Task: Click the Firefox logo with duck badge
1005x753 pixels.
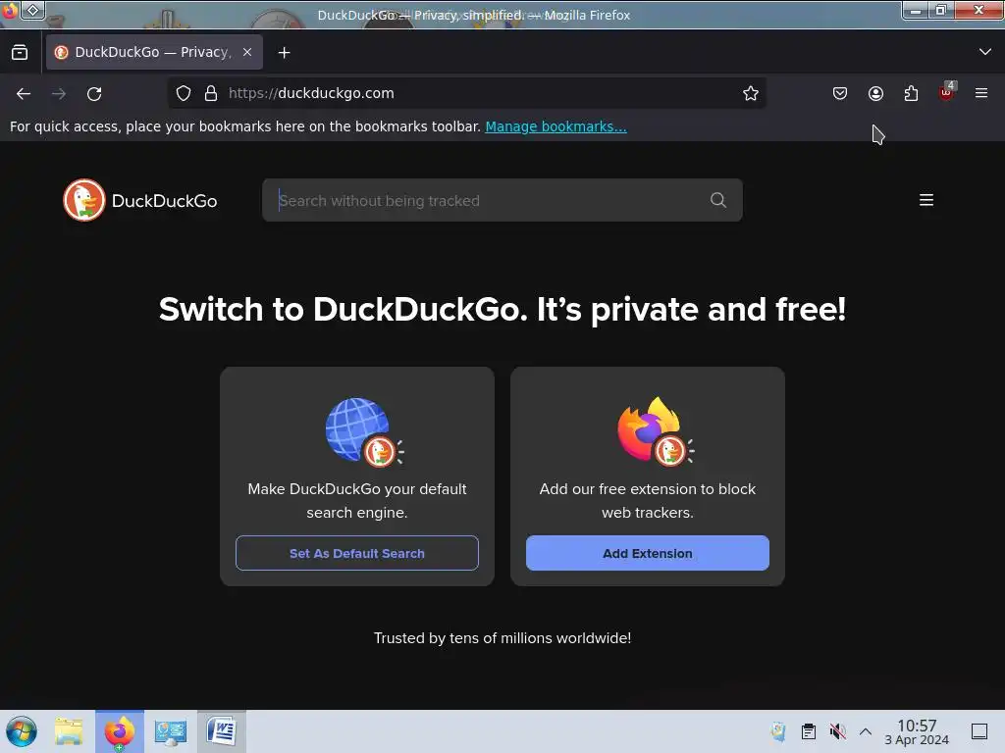Action: coord(655,430)
